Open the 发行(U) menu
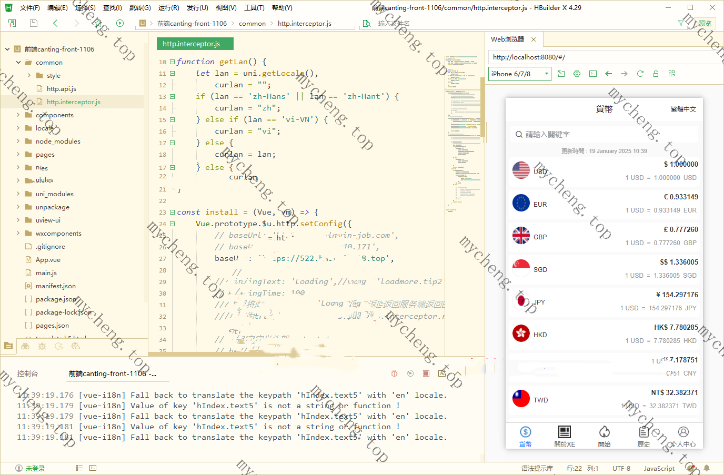This screenshot has width=724, height=475. click(197, 8)
